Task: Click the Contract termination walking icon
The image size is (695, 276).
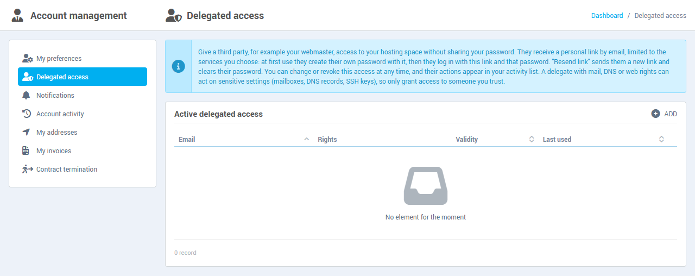Action: (27, 170)
